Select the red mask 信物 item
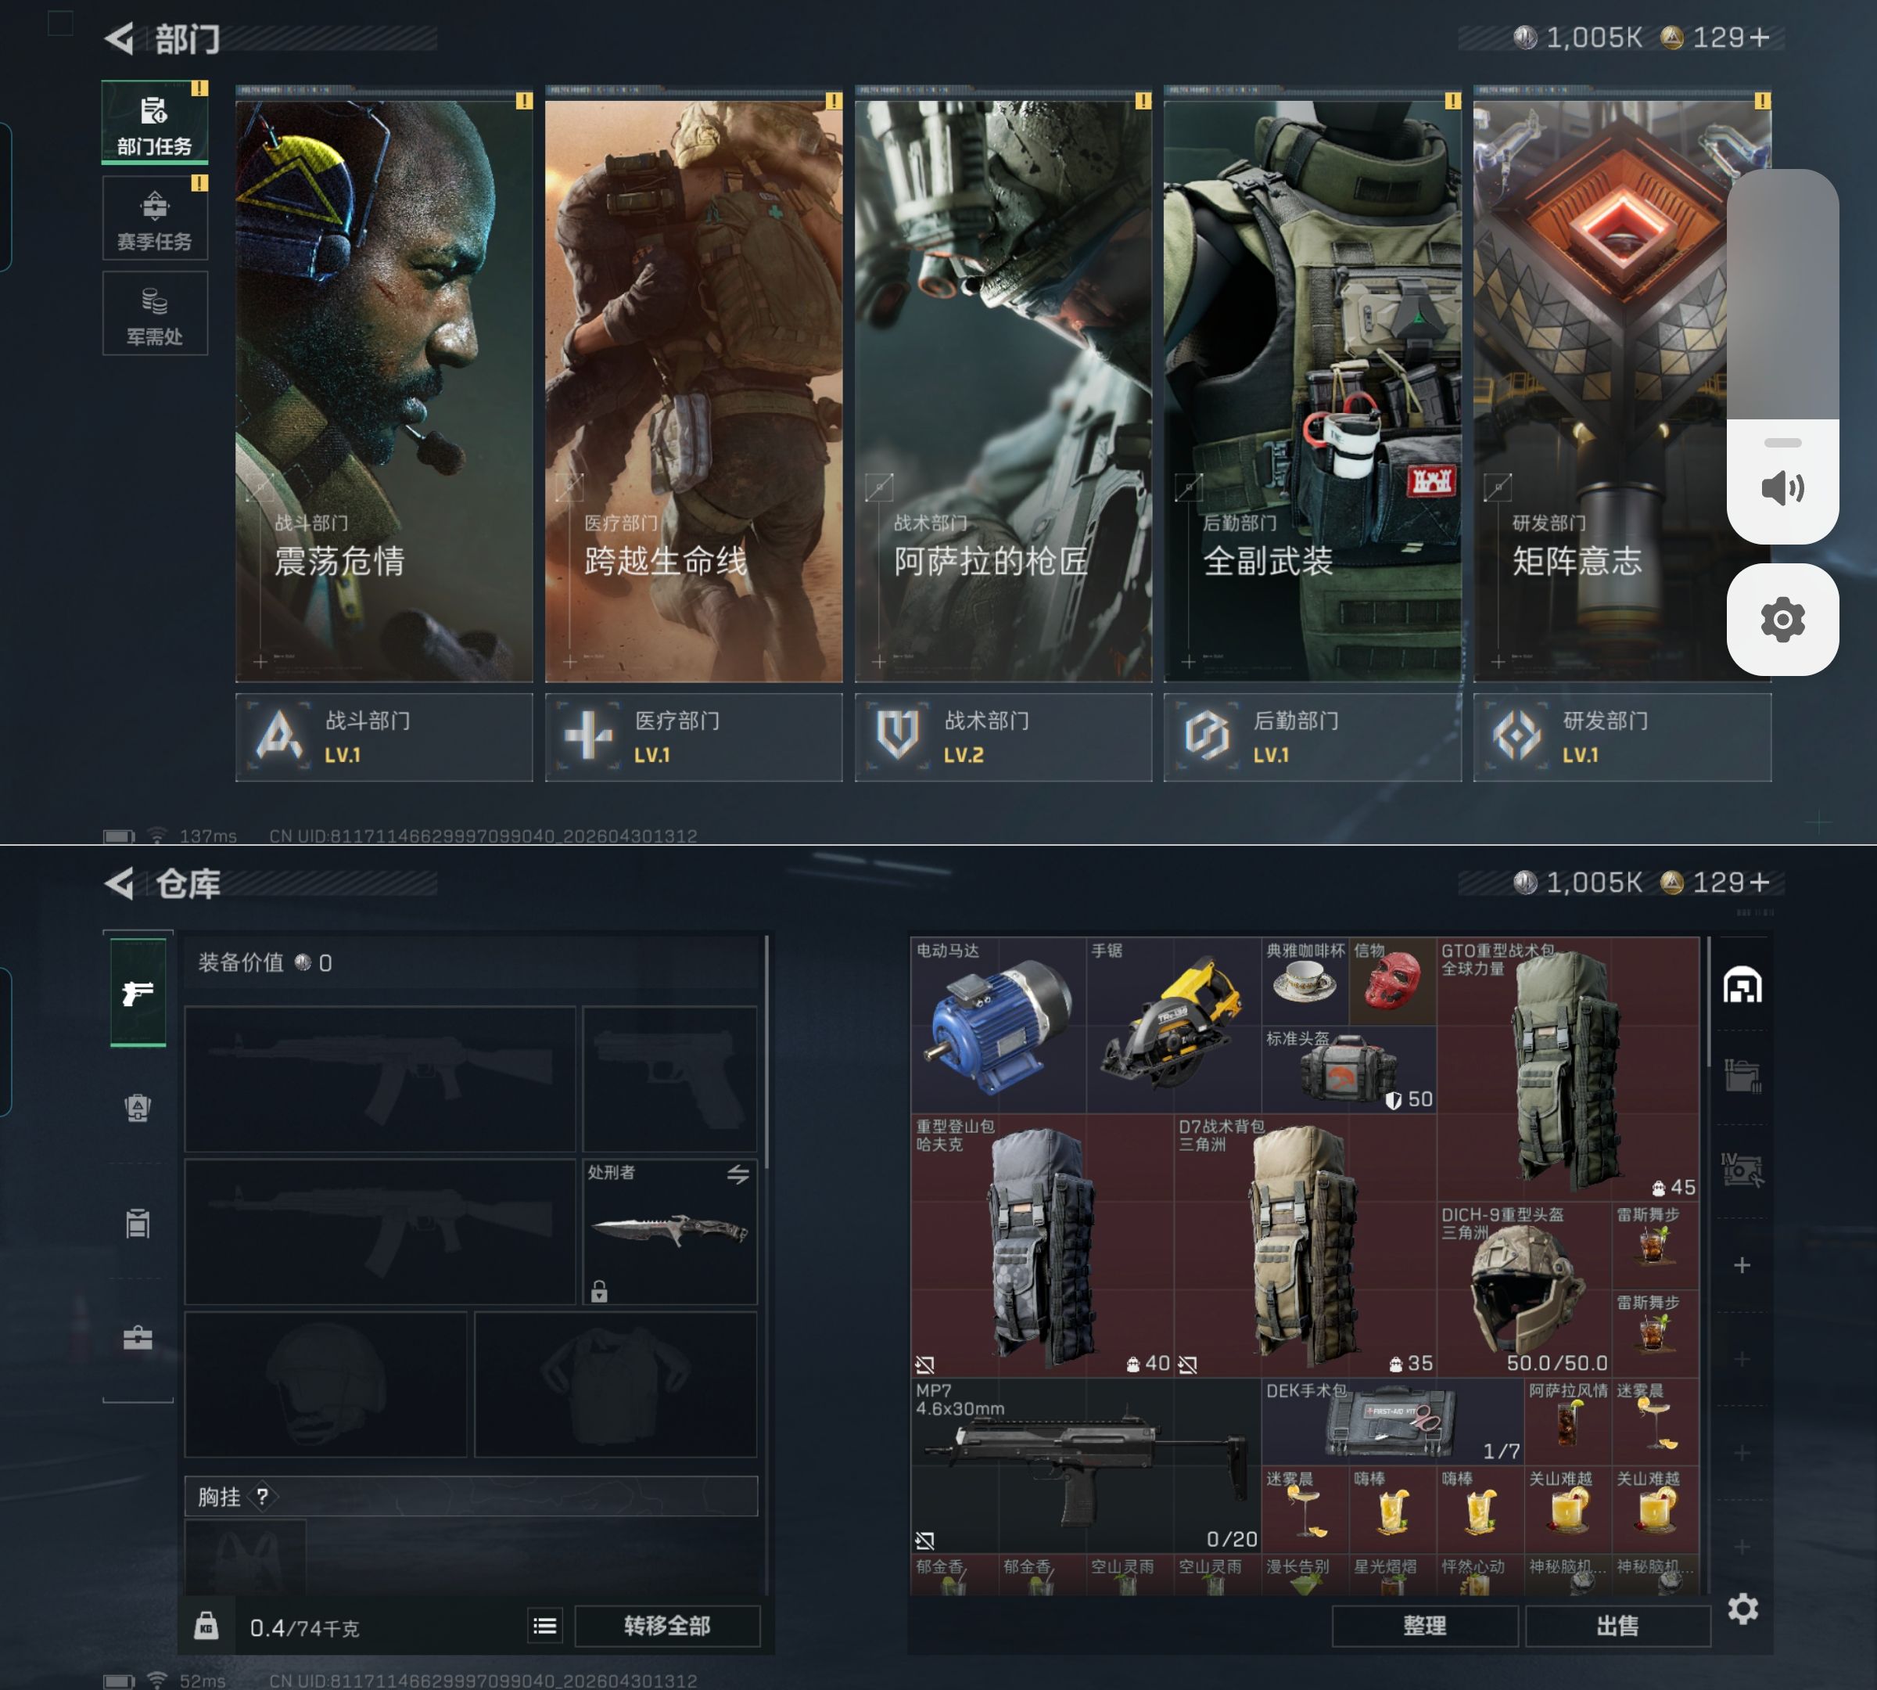Screen dimensions: 1877x1690 [1392, 983]
